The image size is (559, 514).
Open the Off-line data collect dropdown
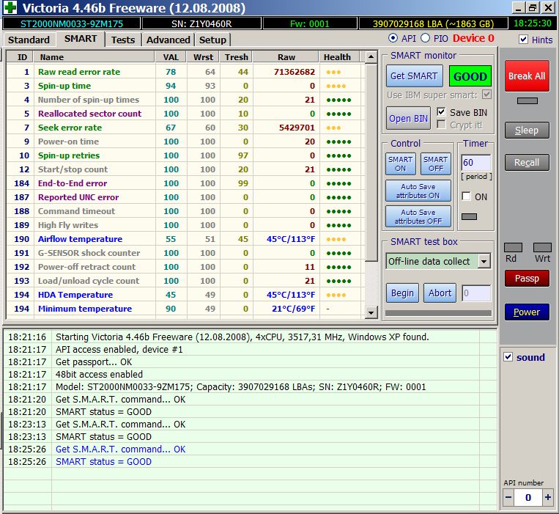tap(484, 262)
